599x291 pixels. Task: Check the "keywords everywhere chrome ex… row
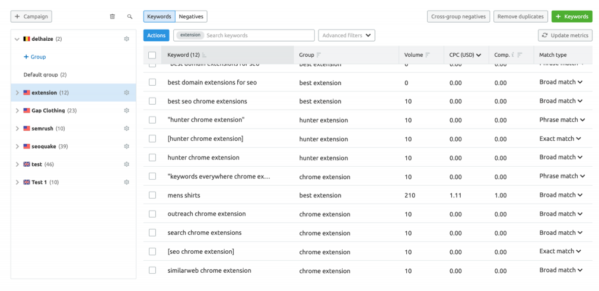152,176
